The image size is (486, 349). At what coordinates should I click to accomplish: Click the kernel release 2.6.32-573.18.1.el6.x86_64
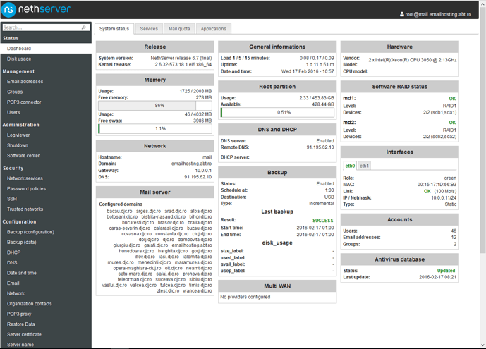[183, 65]
